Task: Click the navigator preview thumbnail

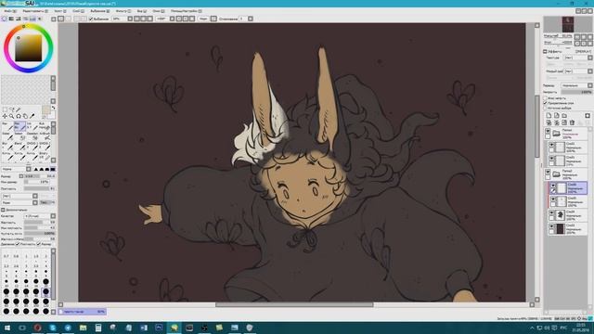Action: coord(567,24)
